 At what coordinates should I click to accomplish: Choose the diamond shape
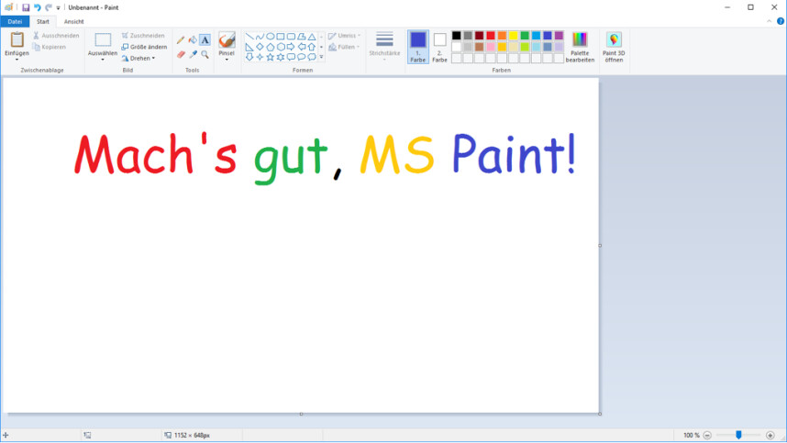pyautogui.click(x=260, y=47)
